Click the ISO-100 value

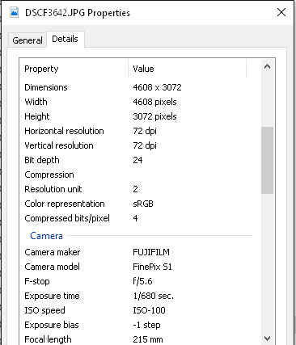coord(149,310)
